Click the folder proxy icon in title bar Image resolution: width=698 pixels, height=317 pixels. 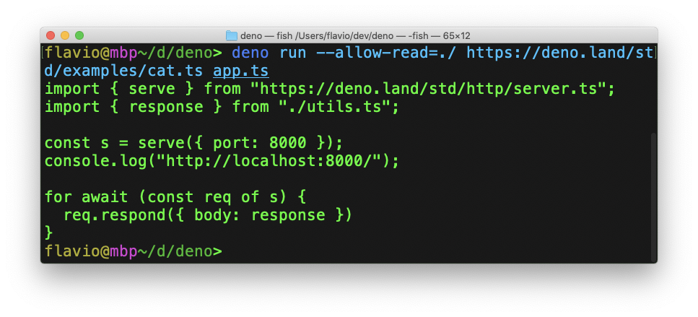pyautogui.click(x=231, y=35)
